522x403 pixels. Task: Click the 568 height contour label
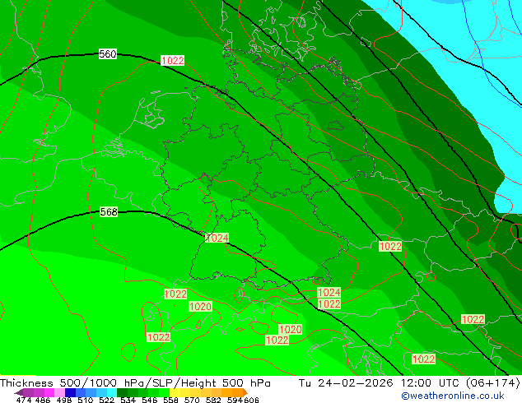tap(109, 212)
